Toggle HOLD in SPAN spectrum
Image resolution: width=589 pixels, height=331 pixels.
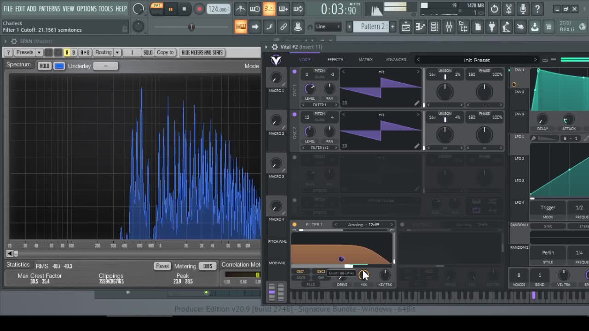44,66
